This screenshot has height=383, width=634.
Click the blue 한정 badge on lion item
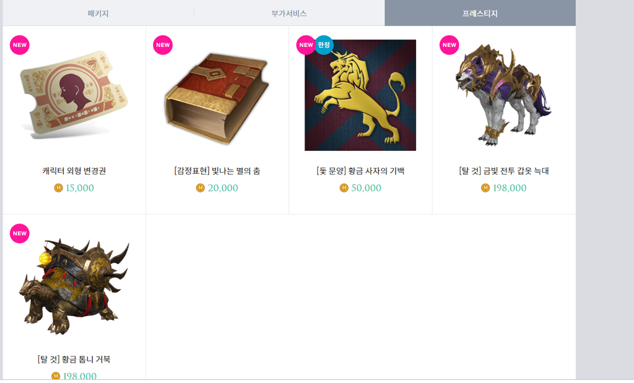pyautogui.click(x=324, y=45)
